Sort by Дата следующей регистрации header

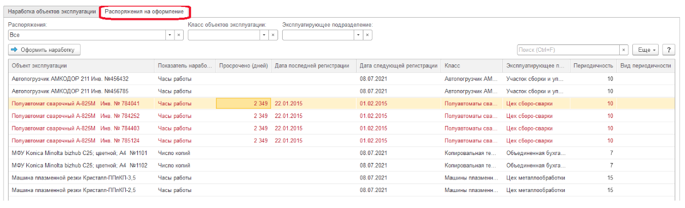coord(398,66)
